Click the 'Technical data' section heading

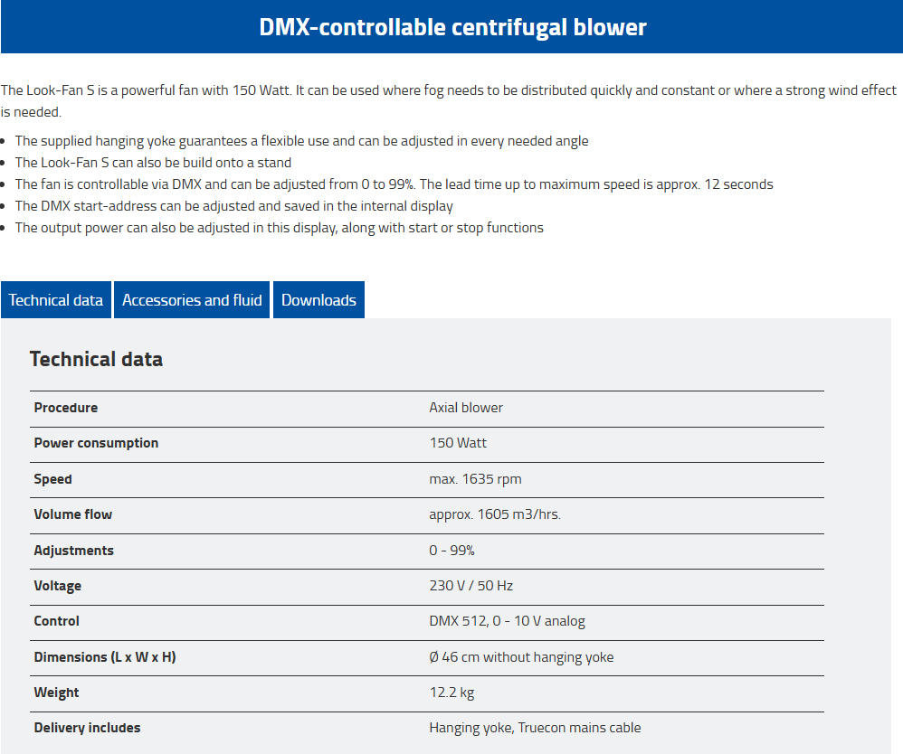tap(96, 359)
